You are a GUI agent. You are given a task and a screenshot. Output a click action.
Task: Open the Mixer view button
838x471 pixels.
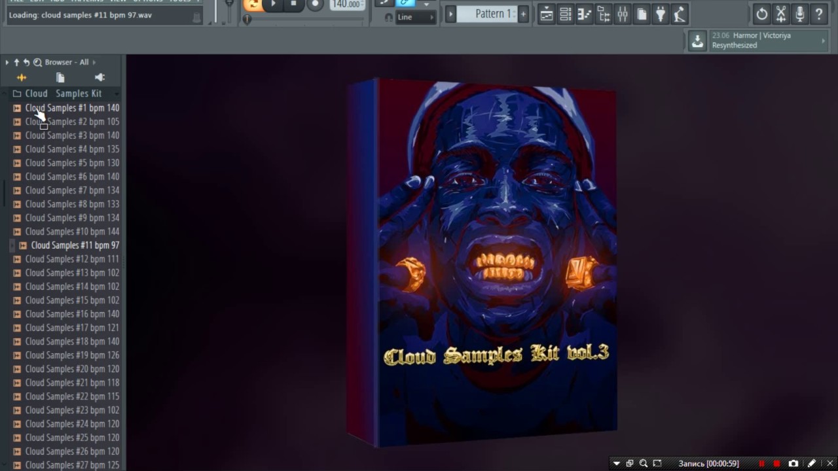click(623, 14)
